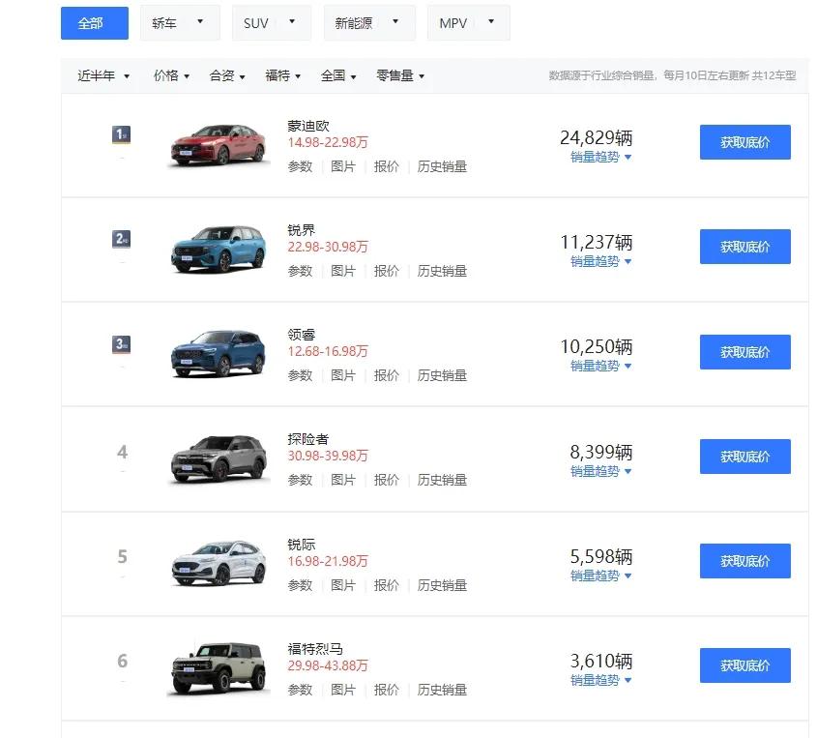Open the 领睿 model name link

302,335
